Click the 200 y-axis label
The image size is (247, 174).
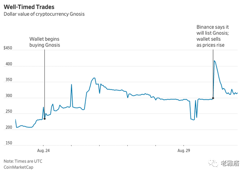pyautogui.click(x=9, y=127)
